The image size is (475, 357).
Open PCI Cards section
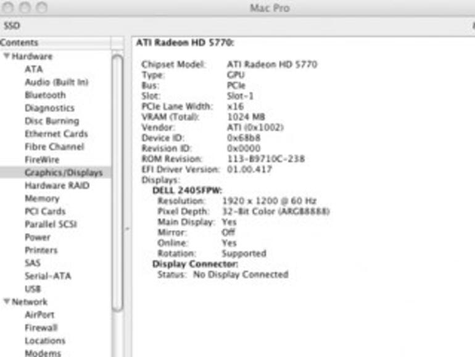(x=45, y=211)
